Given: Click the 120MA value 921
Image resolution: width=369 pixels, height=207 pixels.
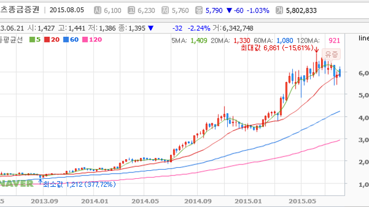Looking at the screenshot, I should point(334,41).
